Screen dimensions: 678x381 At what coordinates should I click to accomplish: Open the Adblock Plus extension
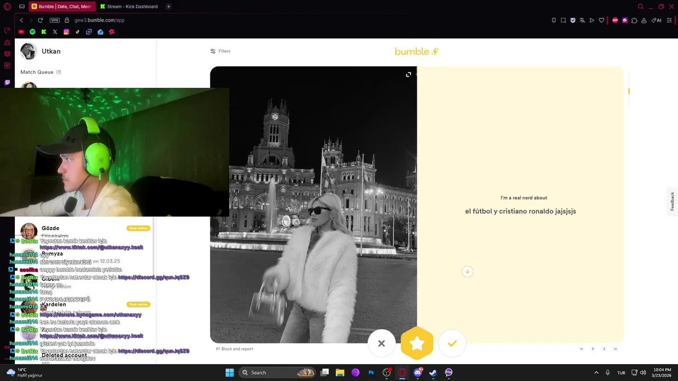(x=615, y=20)
